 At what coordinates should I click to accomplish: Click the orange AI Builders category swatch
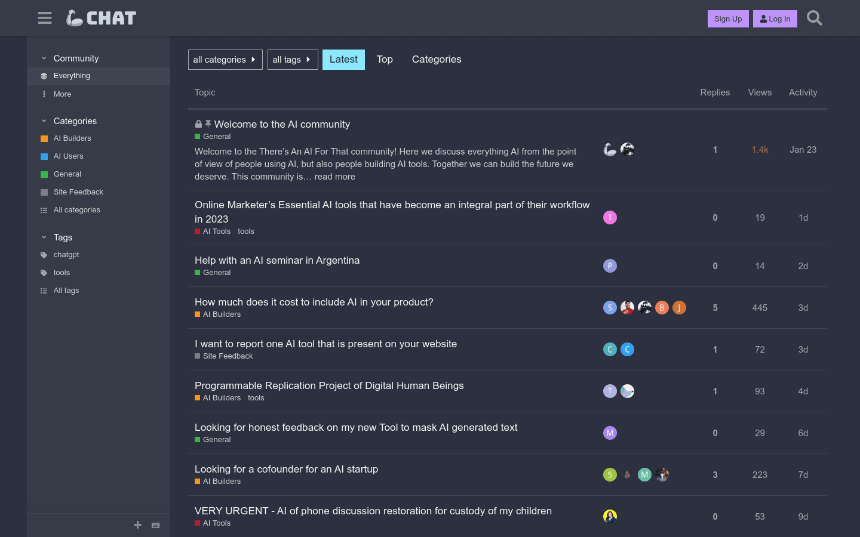click(44, 138)
